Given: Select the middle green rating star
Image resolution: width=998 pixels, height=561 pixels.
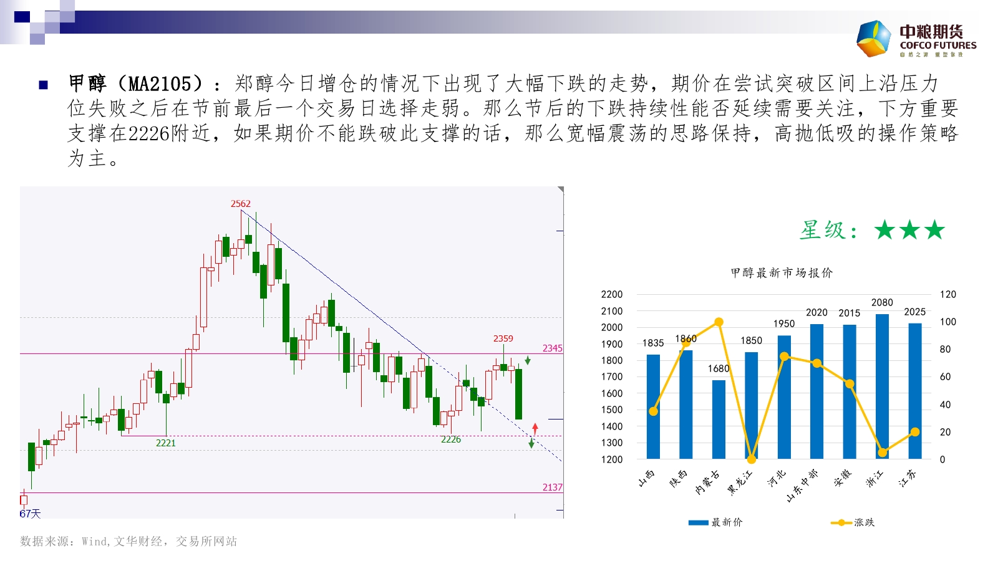Looking at the screenshot, I should pyautogui.click(x=909, y=230).
